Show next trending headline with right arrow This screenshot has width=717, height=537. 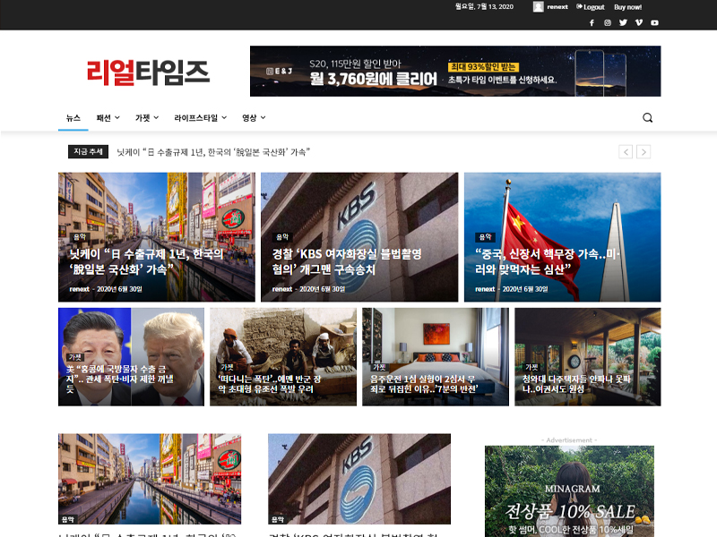pos(644,152)
